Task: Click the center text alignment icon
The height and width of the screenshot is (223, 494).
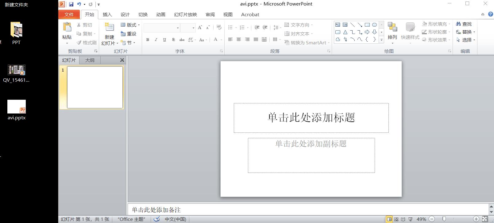Action: [239, 39]
